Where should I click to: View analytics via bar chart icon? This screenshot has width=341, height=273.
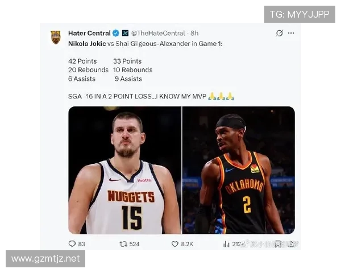(x=226, y=244)
